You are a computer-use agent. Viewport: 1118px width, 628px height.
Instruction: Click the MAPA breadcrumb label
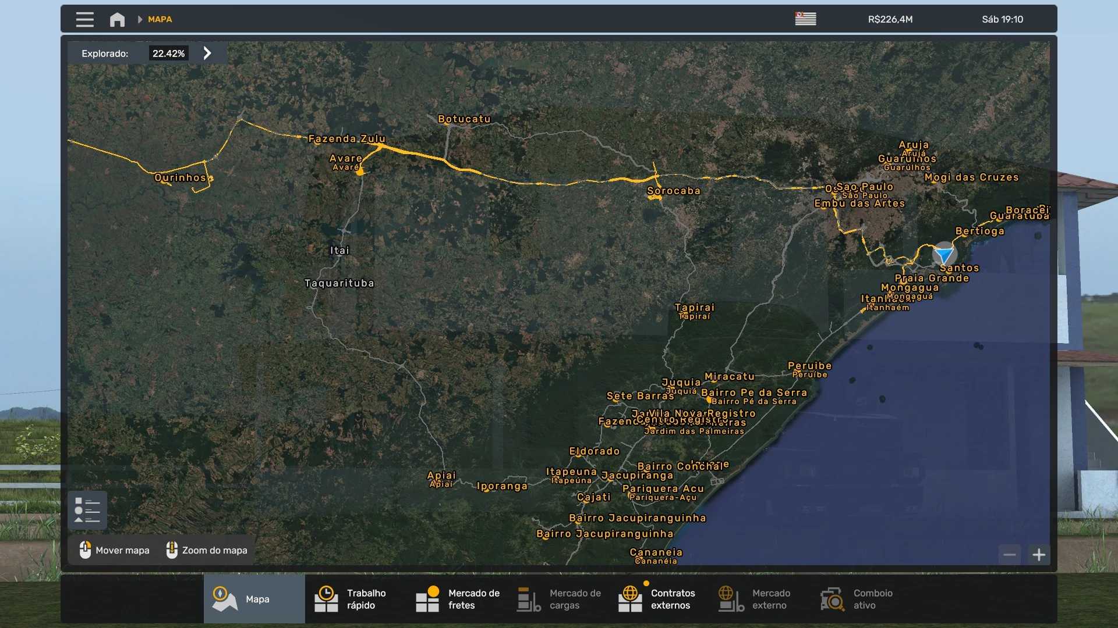(160, 19)
